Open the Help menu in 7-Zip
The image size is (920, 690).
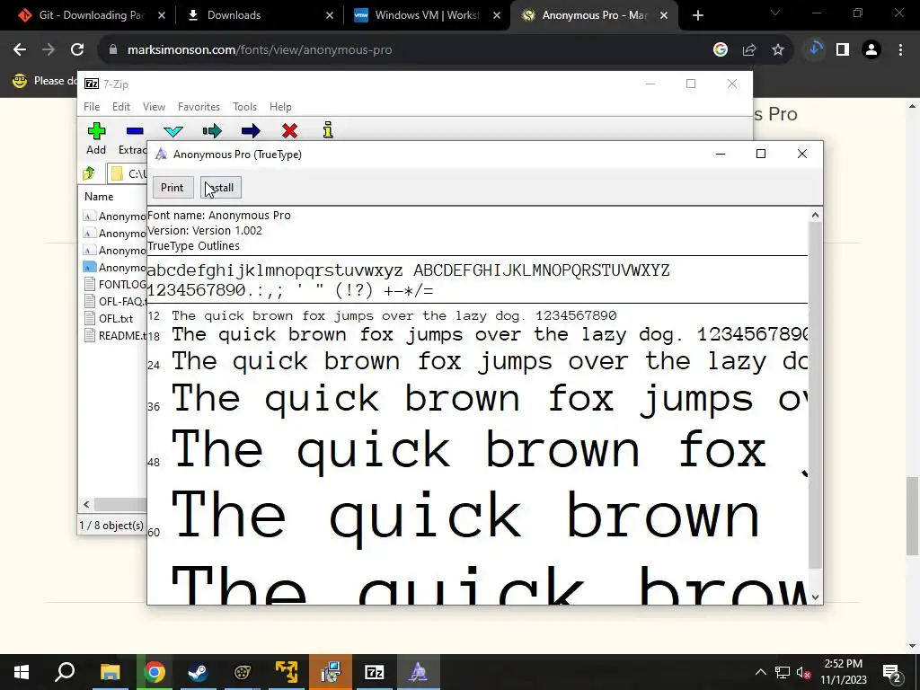point(280,107)
